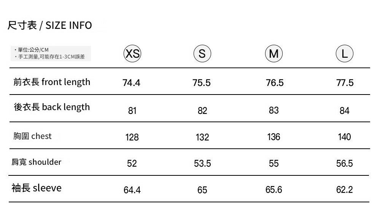Select the 後衣長 back length row label
Image resolution: width=380 pixels, height=224 pixels.
(52, 107)
